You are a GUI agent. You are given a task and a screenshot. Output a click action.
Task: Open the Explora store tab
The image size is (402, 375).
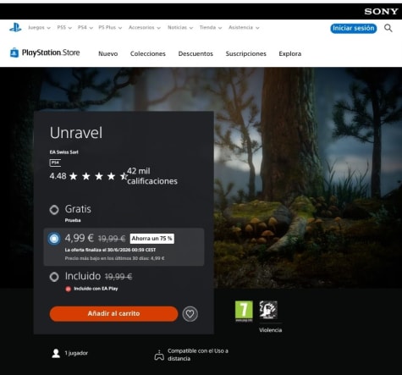[x=290, y=53]
